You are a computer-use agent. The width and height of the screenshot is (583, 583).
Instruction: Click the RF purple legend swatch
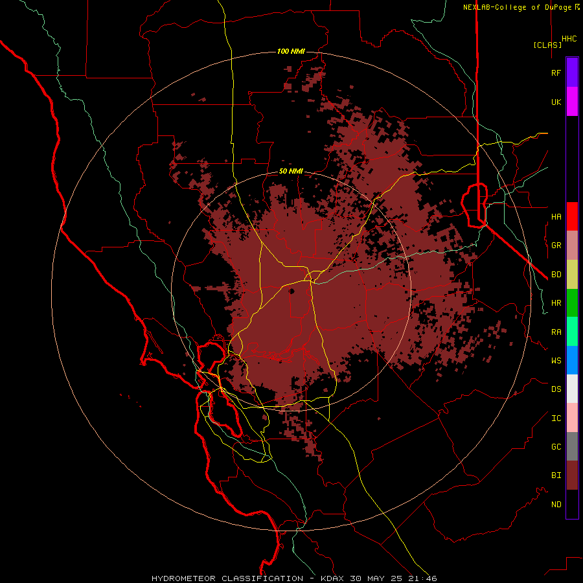pos(572,73)
